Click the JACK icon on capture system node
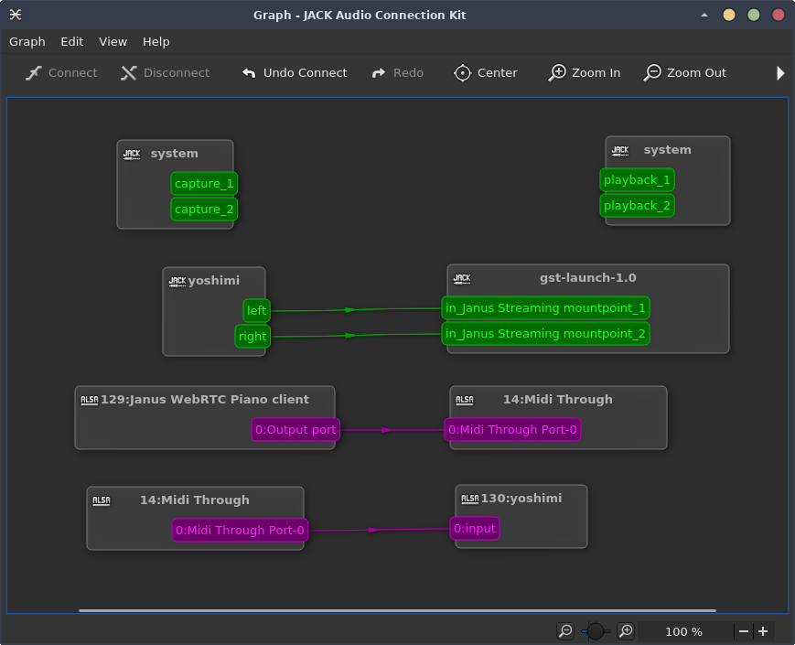Viewport: 795px width, 645px height. click(x=132, y=154)
